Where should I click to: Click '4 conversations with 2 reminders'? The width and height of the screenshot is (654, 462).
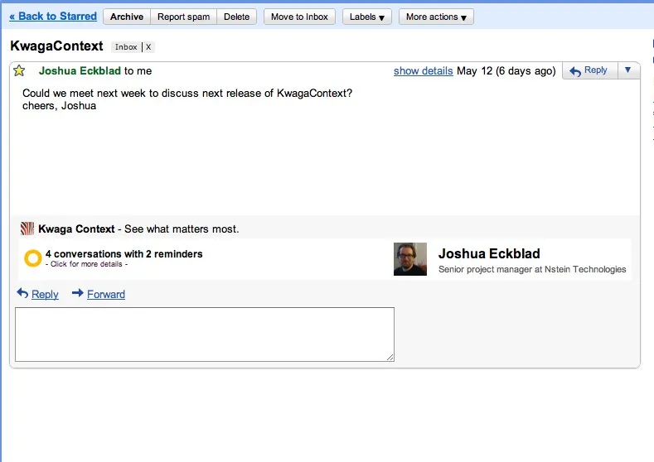point(124,253)
